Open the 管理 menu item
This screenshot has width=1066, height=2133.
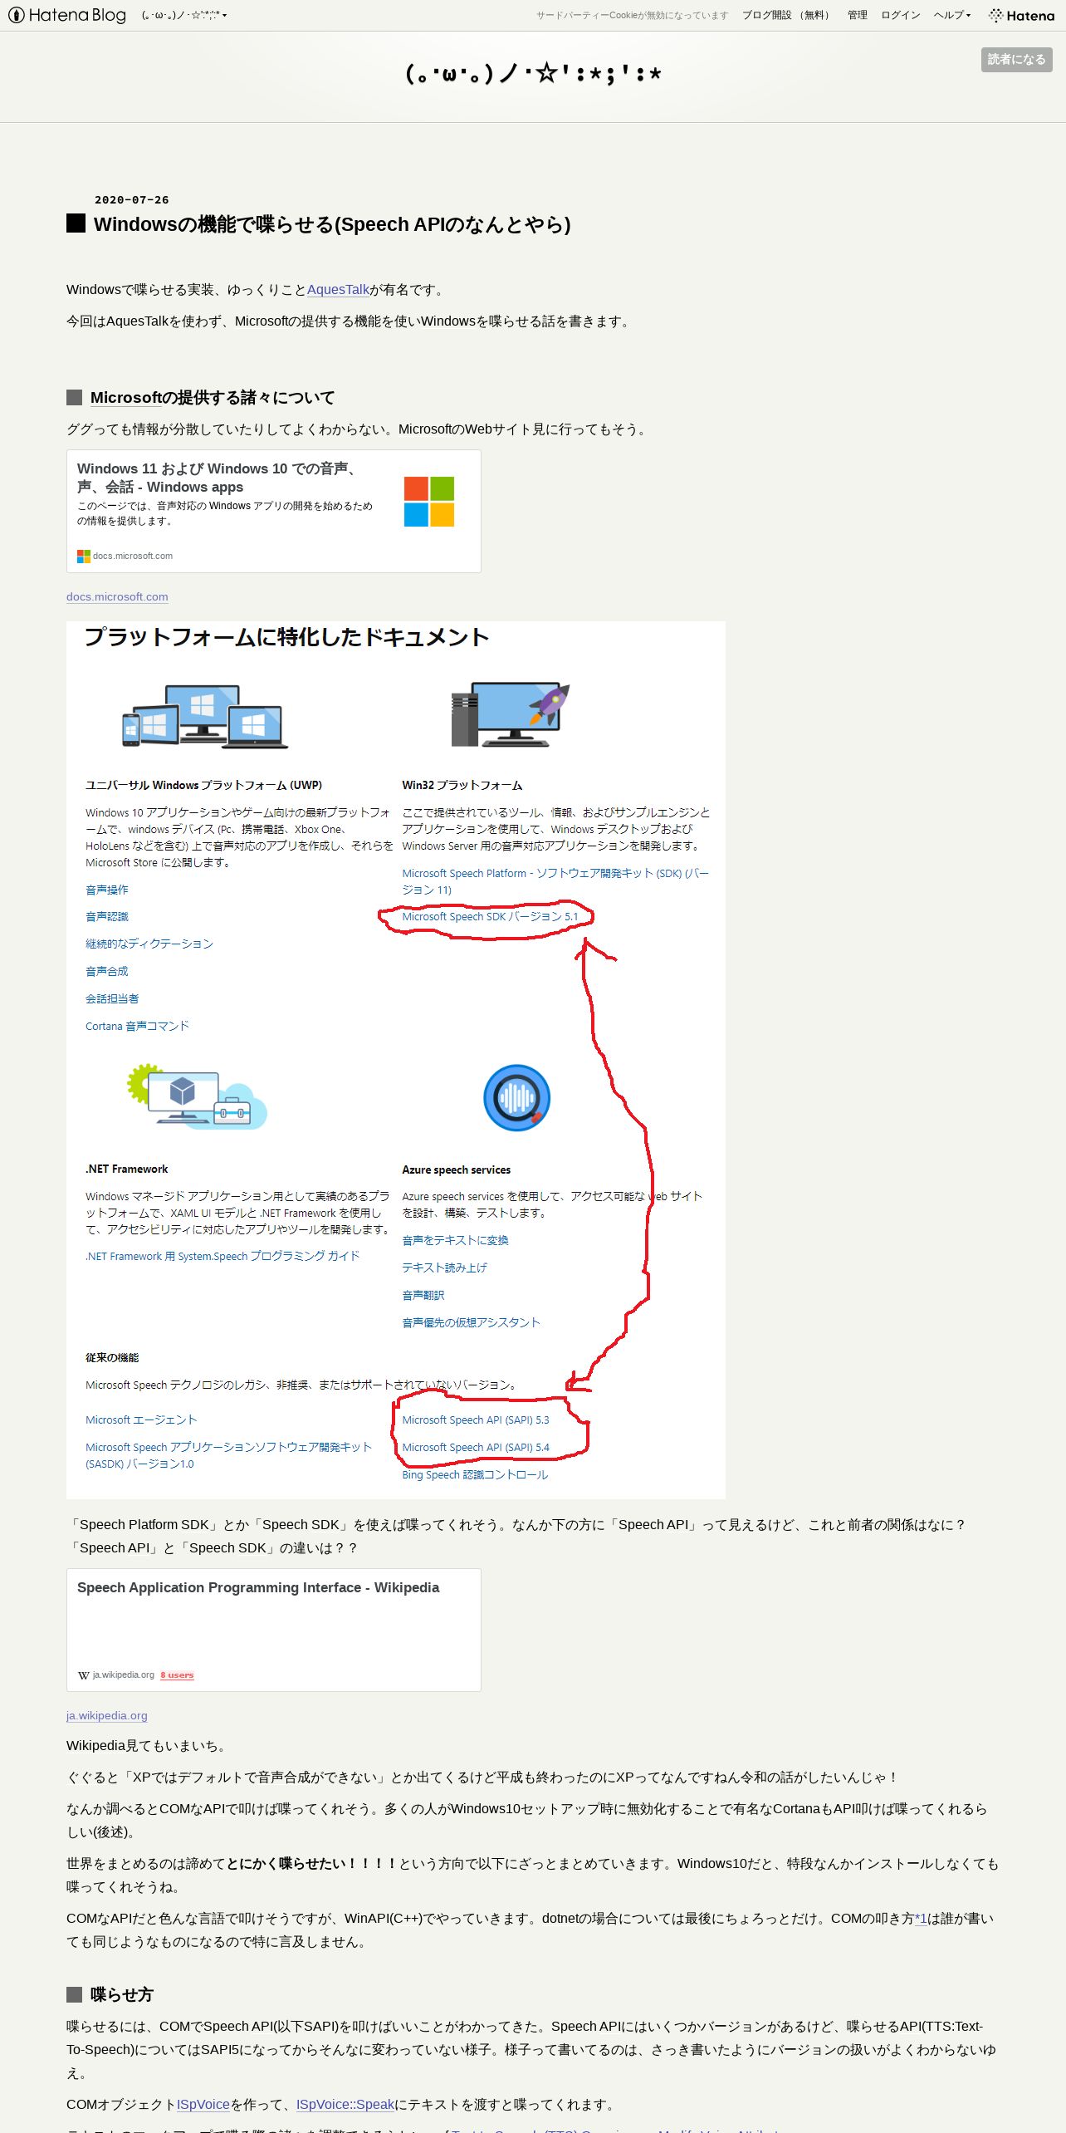pos(857,15)
